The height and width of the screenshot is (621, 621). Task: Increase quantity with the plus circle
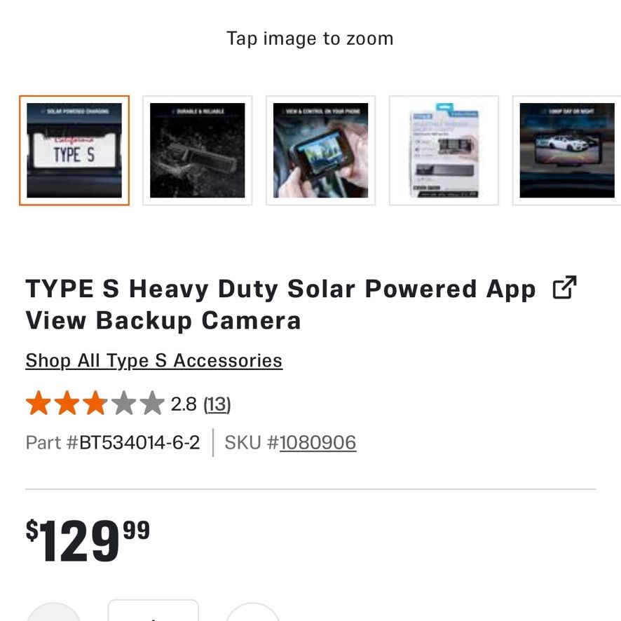click(x=253, y=612)
